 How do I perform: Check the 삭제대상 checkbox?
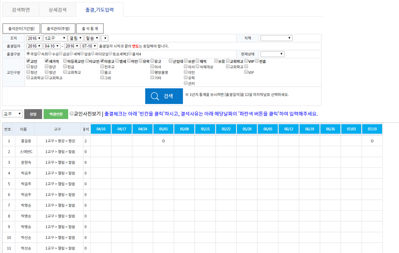[198, 67]
